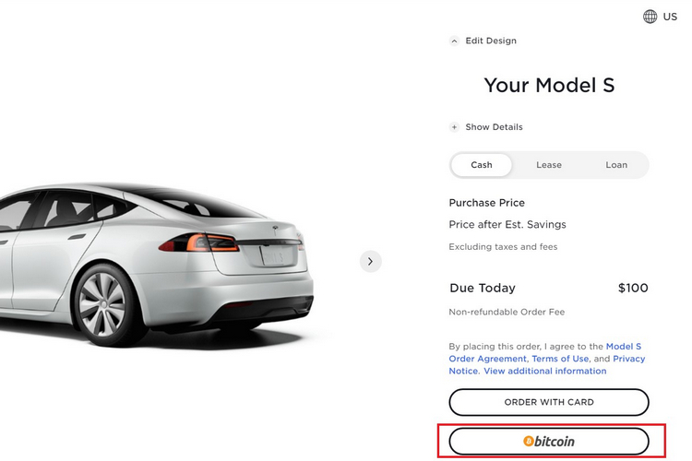Click the Due Today $100 amount
Image resolution: width=692 pixels, height=461 pixels.
pos(633,288)
